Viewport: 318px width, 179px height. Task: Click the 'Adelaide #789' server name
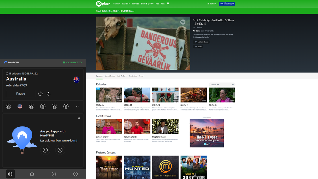tap(16, 85)
